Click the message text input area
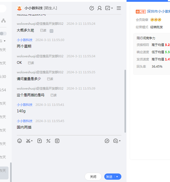 (69, 157)
